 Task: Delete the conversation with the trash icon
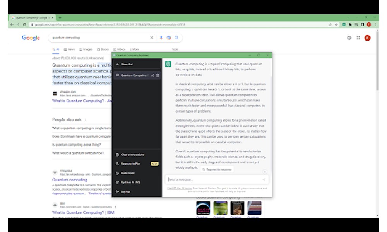(158, 75)
